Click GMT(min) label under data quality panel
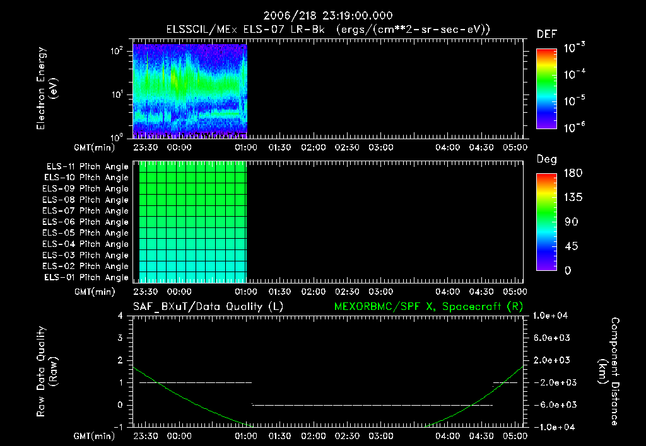The image size is (646, 446). [95, 436]
